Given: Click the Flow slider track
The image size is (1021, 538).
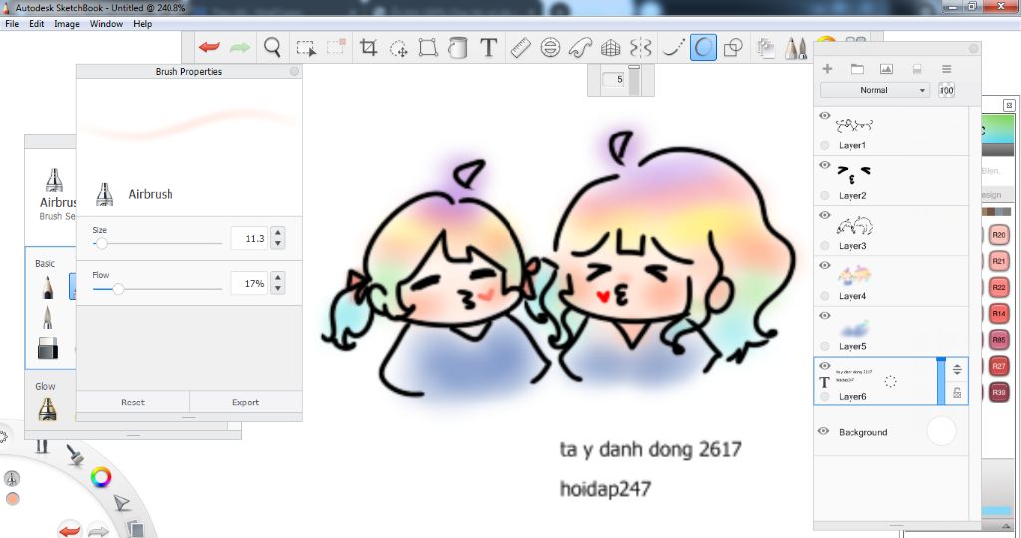Looking at the screenshot, I should pyautogui.click(x=158, y=289).
